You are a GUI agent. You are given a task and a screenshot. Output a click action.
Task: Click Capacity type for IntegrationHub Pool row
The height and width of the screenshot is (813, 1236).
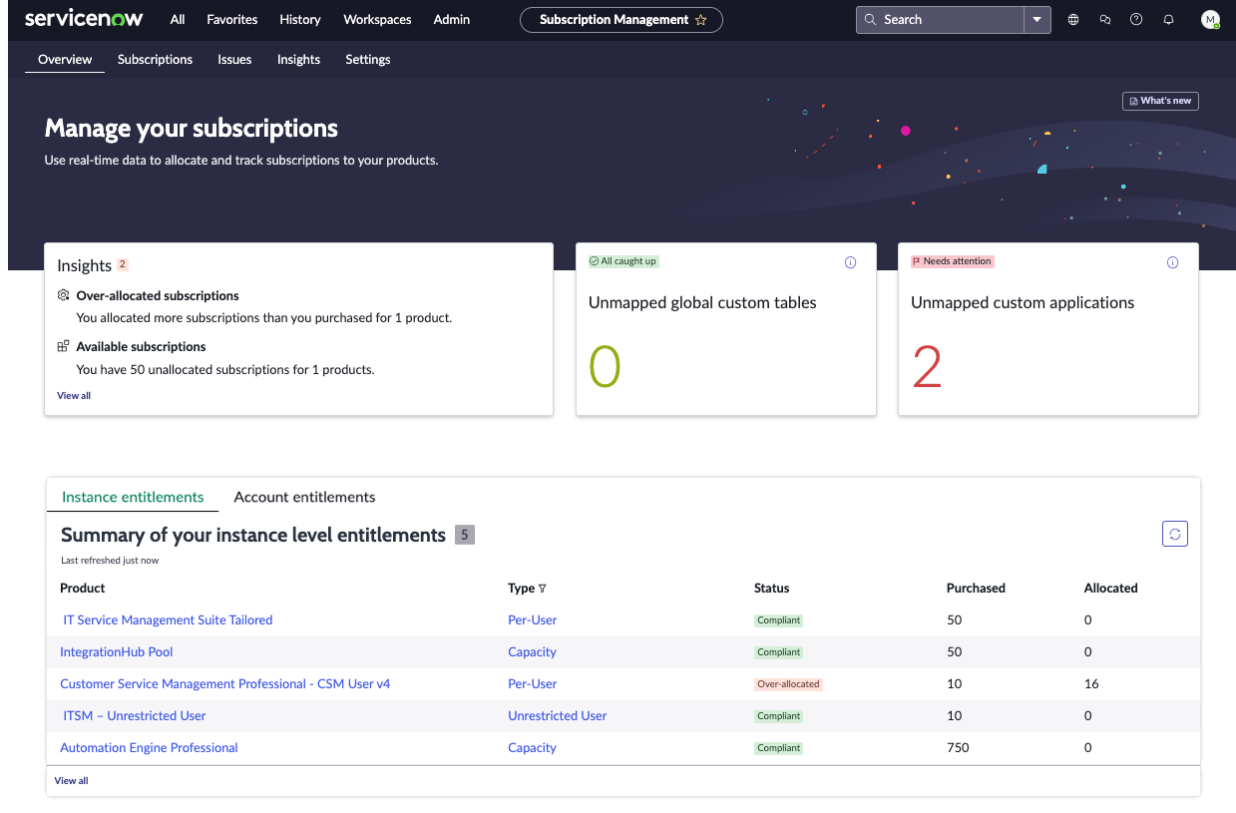[x=532, y=652]
